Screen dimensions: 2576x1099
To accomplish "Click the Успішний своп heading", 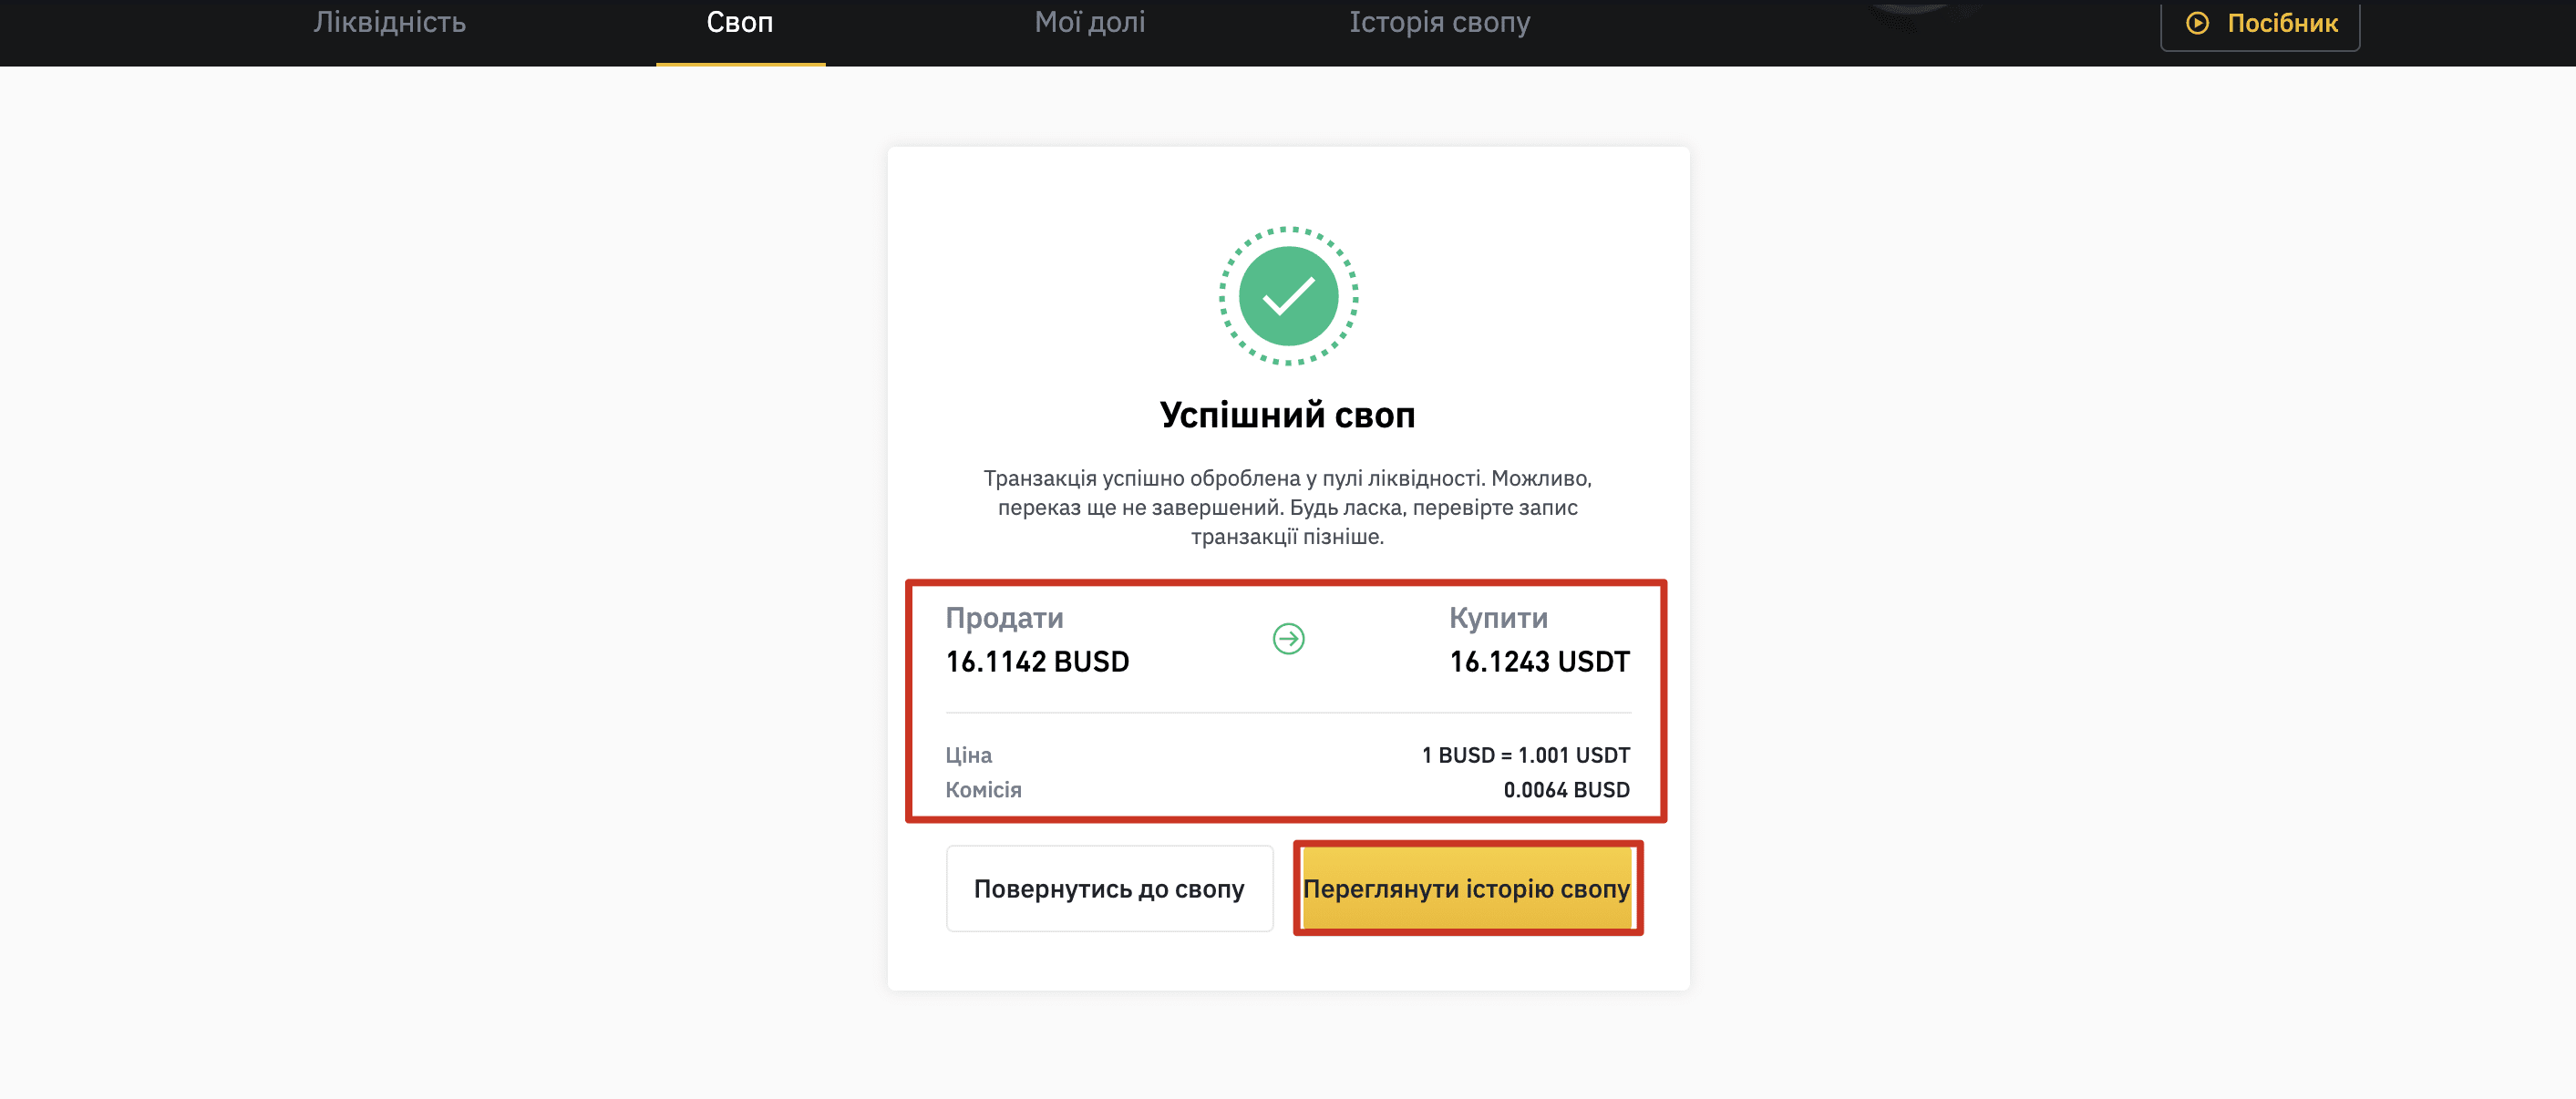I will (x=1288, y=415).
